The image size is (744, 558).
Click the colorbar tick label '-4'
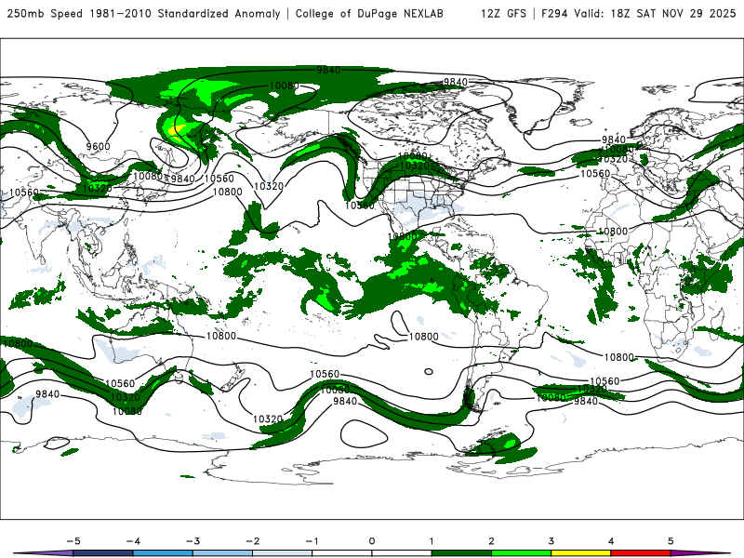[133, 541]
